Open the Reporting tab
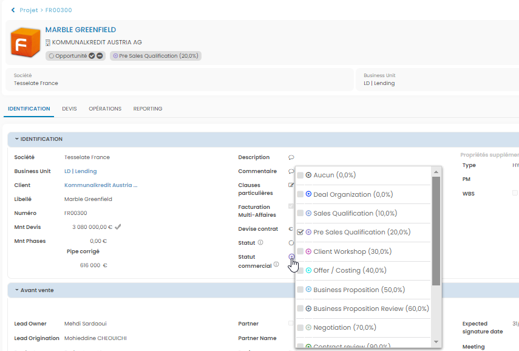The height and width of the screenshot is (351, 519). 148,109
